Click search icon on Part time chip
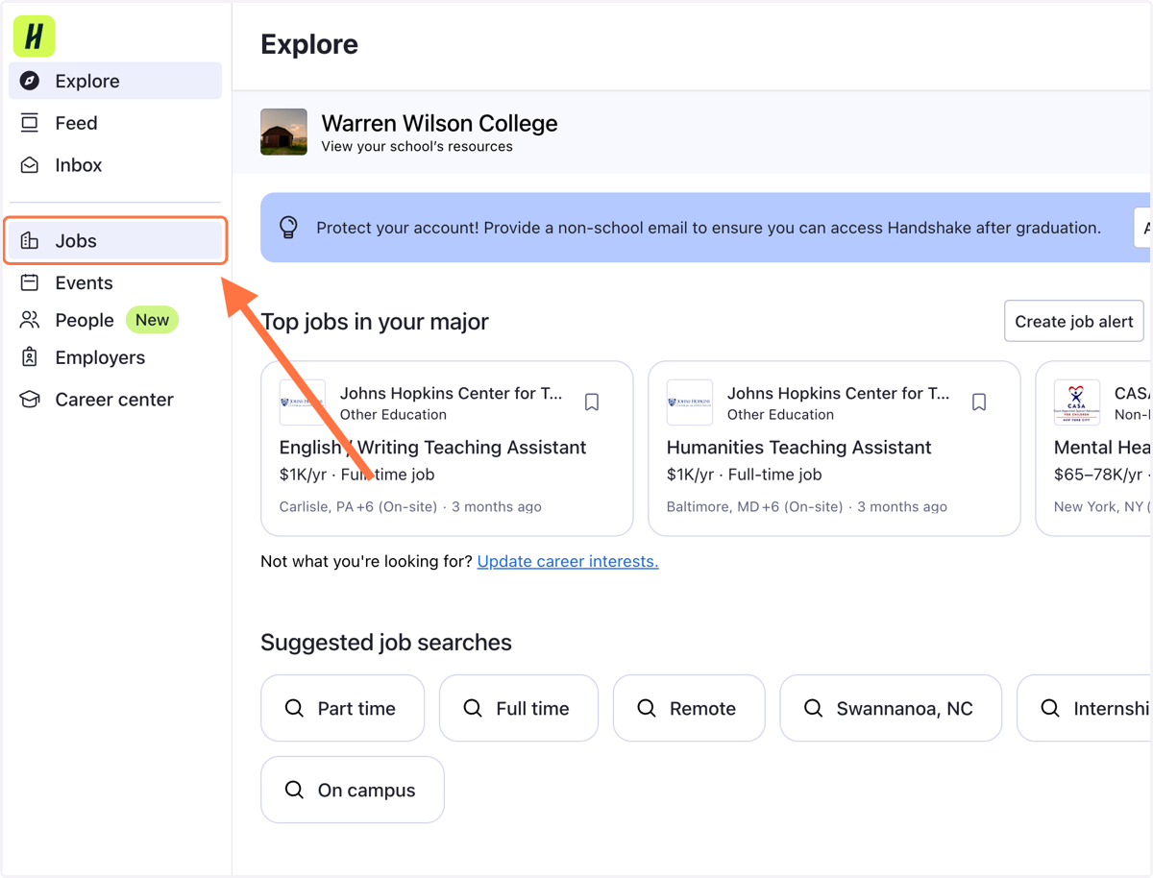 (x=294, y=708)
